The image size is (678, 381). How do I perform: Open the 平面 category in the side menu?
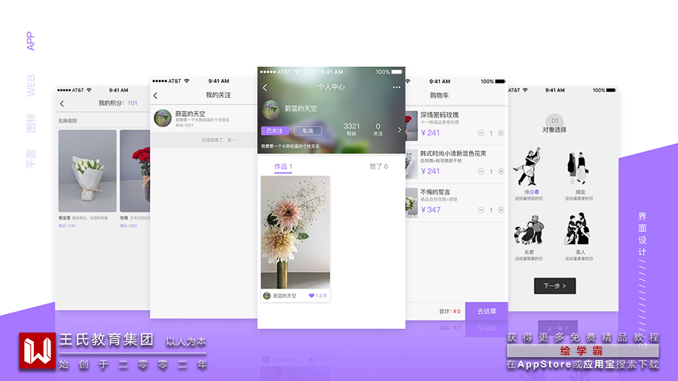click(x=30, y=159)
